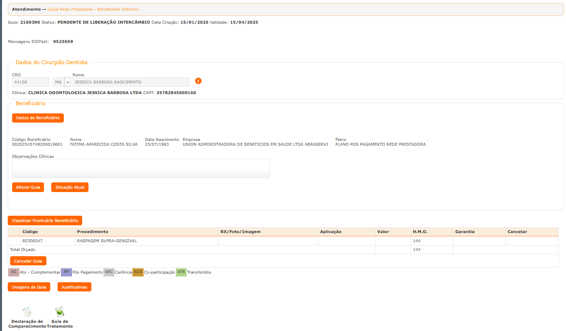Image resolution: width=566 pixels, height=331 pixels.
Task: Click beneficiary name FATIMA APARECIDA COSTA SILVA
Action: [103, 144]
